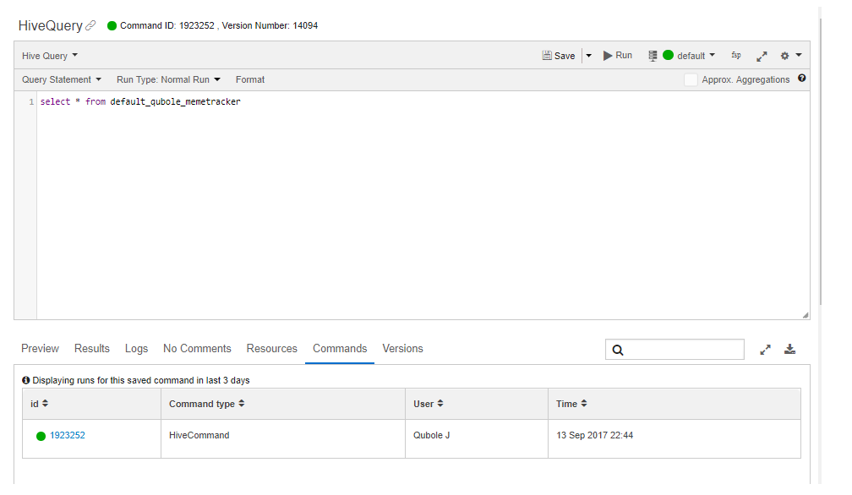Click the select * from query line
Image resolution: width=852 pixels, height=495 pixels.
click(140, 101)
